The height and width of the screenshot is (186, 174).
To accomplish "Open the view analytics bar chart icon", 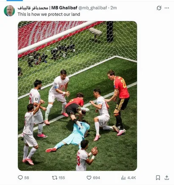I will 123,178.
